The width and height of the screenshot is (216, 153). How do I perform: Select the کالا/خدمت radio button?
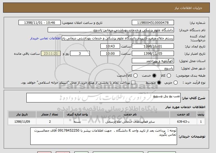(135, 76)
